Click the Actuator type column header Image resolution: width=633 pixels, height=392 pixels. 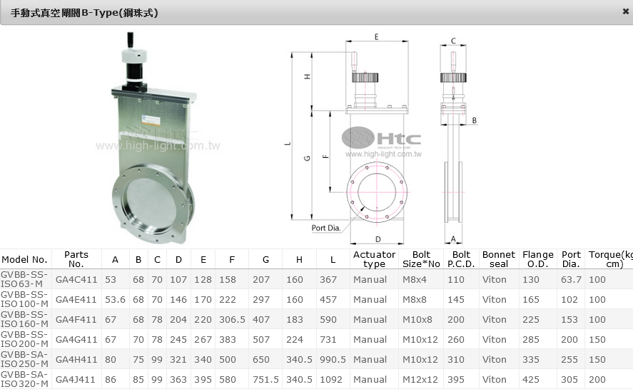[x=374, y=259]
